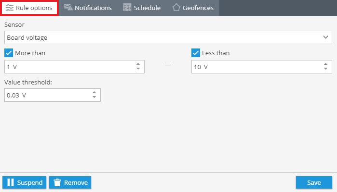Uncheck the More than checkbox
The width and height of the screenshot is (337, 192).
[9, 53]
